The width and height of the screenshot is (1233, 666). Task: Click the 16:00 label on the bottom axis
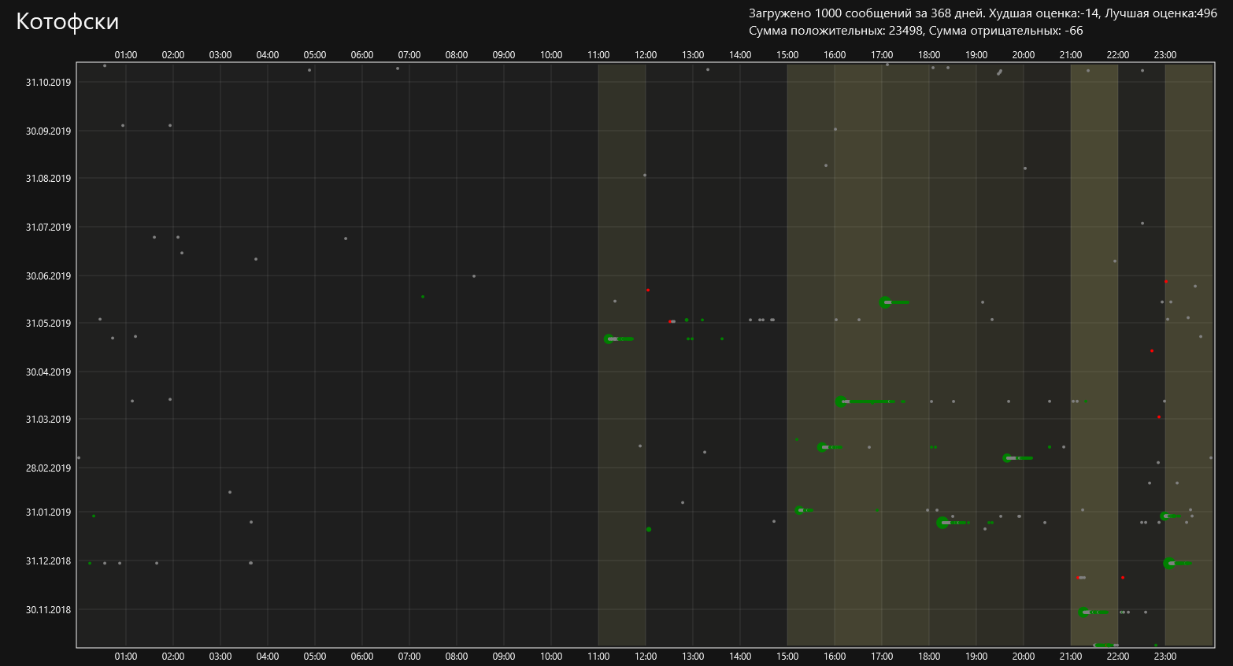click(835, 656)
